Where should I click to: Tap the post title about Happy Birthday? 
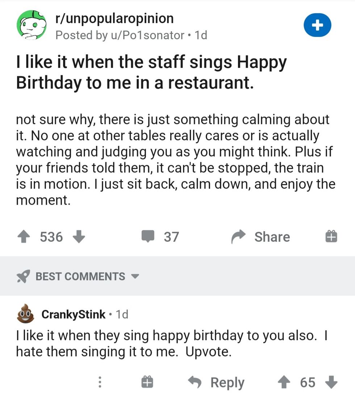(x=151, y=73)
